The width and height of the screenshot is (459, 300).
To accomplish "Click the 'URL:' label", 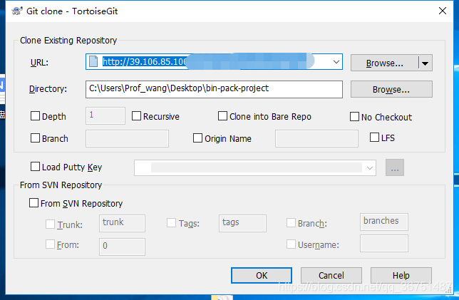I will click(x=39, y=62).
